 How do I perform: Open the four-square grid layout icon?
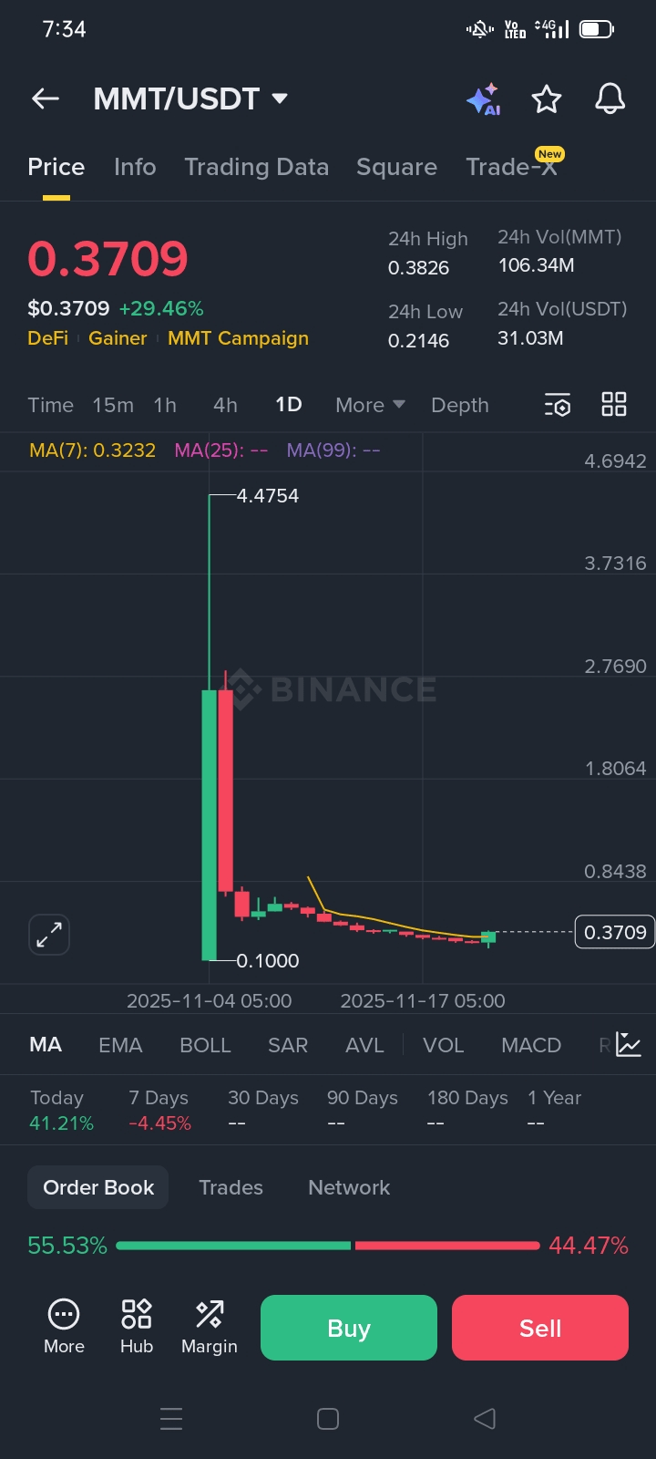click(x=614, y=405)
